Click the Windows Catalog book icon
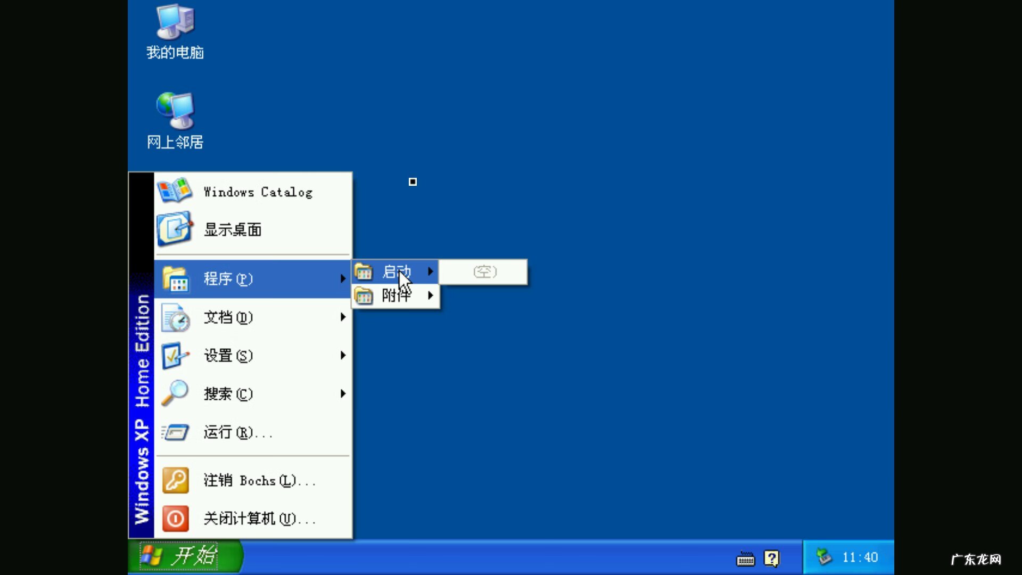Image resolution: width=1022 pixels, height=575 pixels. pyautogui.click(x=174, y=191)
